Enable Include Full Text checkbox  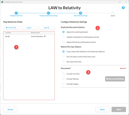pos(64,74)
